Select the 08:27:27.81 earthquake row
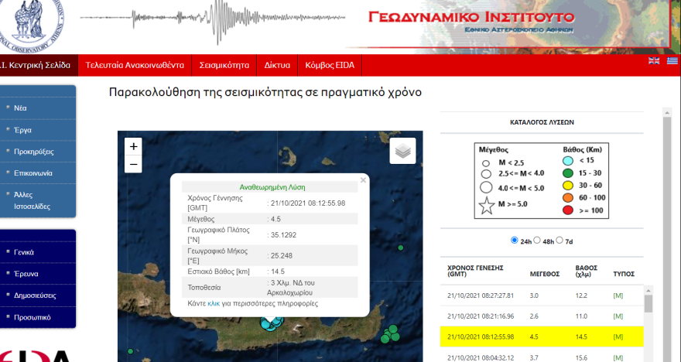This screenshot has width=681, height=362. click(x=542, y=295)
